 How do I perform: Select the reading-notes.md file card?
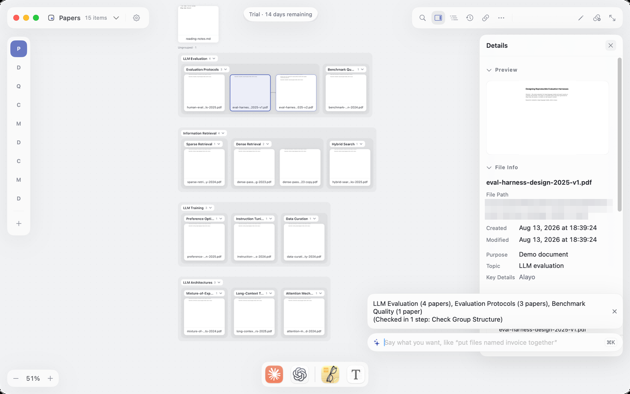point(198,24)
